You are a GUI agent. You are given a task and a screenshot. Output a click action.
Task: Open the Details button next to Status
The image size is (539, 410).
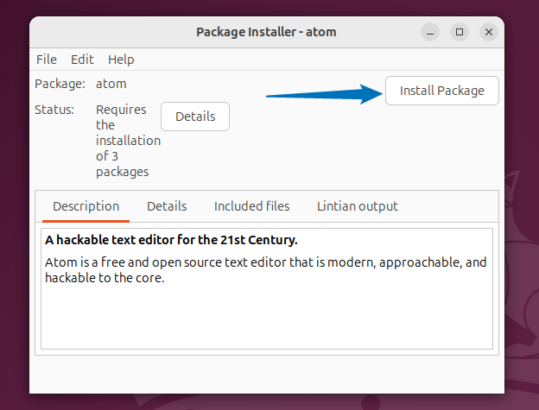point(195,117)
